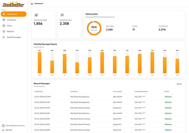Select the Apr bar showing 920
Viewport: 189px width, 133px height.
coord(102,63)
